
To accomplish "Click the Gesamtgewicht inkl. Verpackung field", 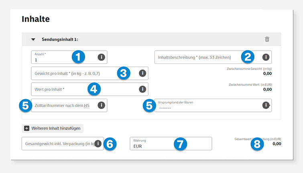I will point(56,144).
